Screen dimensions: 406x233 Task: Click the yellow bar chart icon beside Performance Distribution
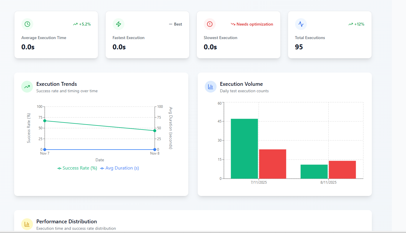coord(27,224)
